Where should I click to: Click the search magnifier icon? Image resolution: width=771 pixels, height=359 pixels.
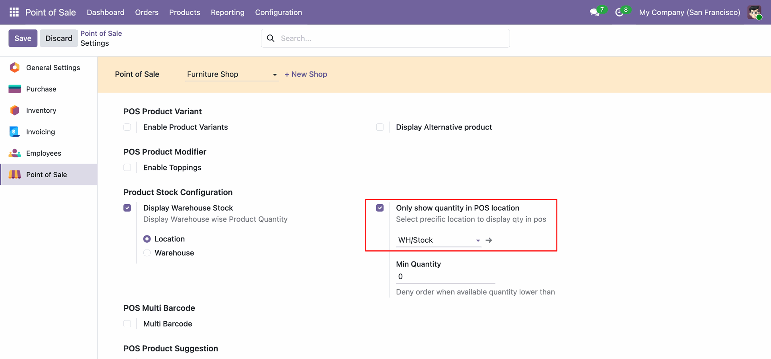(x=271, y=38)
